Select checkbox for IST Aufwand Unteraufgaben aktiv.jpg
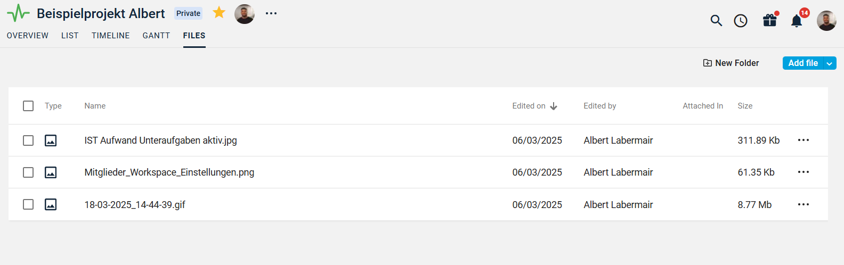The width and height of the screenshot is (844, 265). click(x=28, y=140)
